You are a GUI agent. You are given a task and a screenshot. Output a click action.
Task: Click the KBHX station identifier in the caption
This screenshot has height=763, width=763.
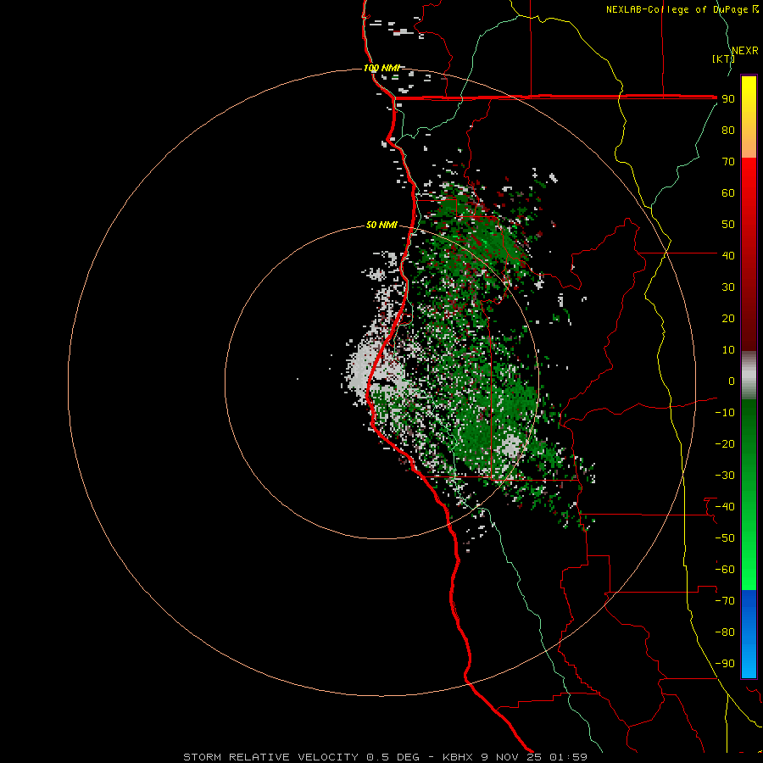click(458, 757)
